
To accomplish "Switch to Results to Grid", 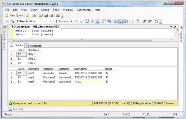I will click(121, 21).
